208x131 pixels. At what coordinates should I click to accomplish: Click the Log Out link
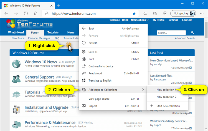point(187,20)
